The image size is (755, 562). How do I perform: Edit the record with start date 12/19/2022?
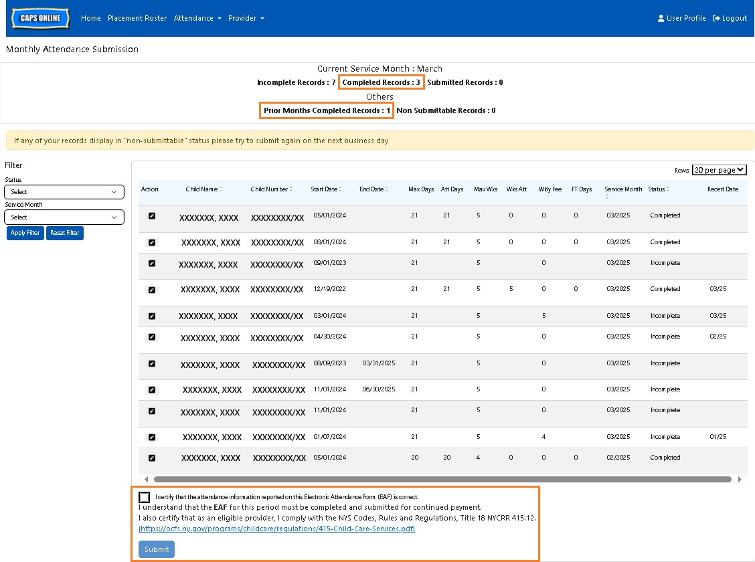(152, 290)
